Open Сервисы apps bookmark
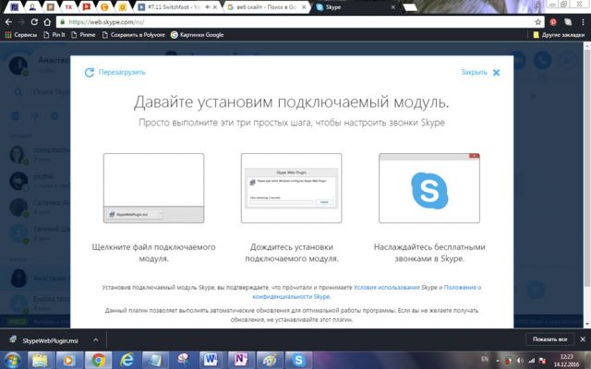 21,35
